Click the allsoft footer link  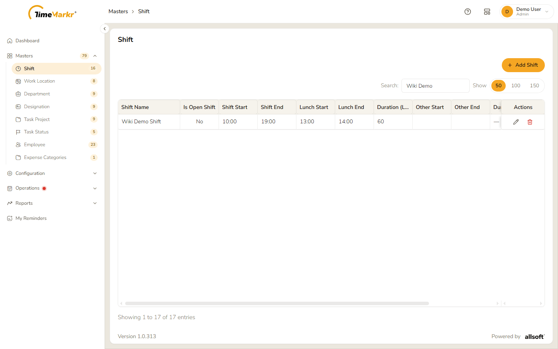(x=535, y=337)
